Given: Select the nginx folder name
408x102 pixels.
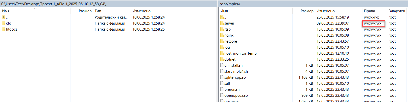Looking at the screenshot, I should [229, 35].
